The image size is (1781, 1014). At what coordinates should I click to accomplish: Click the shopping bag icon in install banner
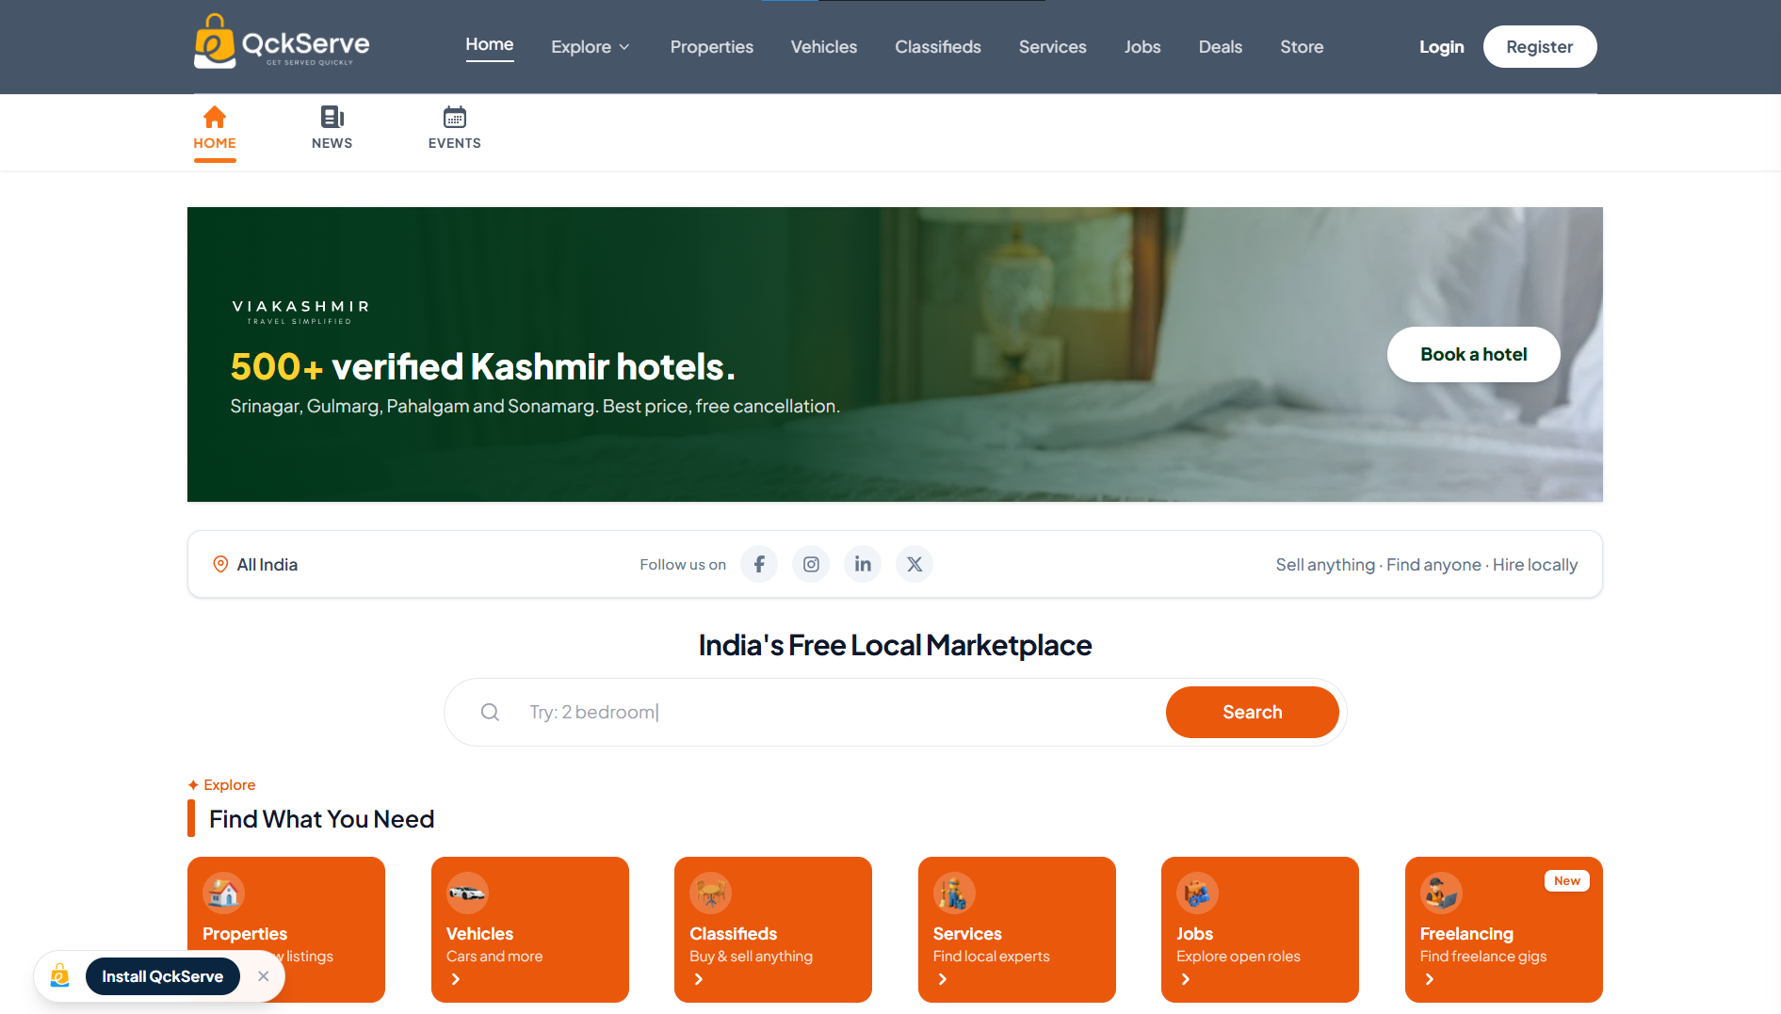pos(60,976)
